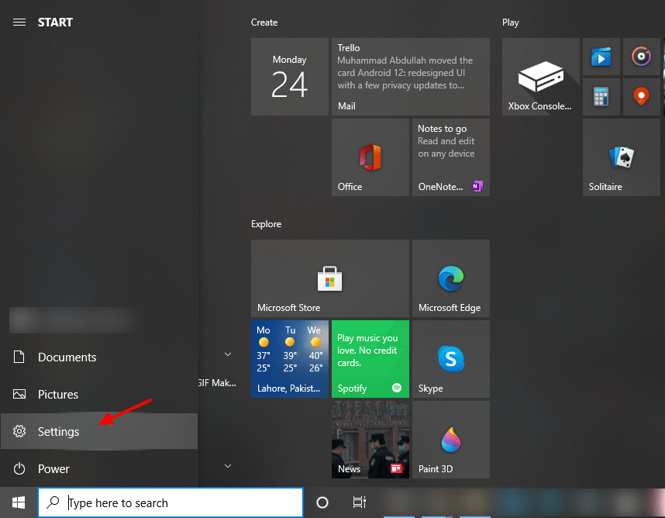Open the Trello Mail tile

point(411,77)
